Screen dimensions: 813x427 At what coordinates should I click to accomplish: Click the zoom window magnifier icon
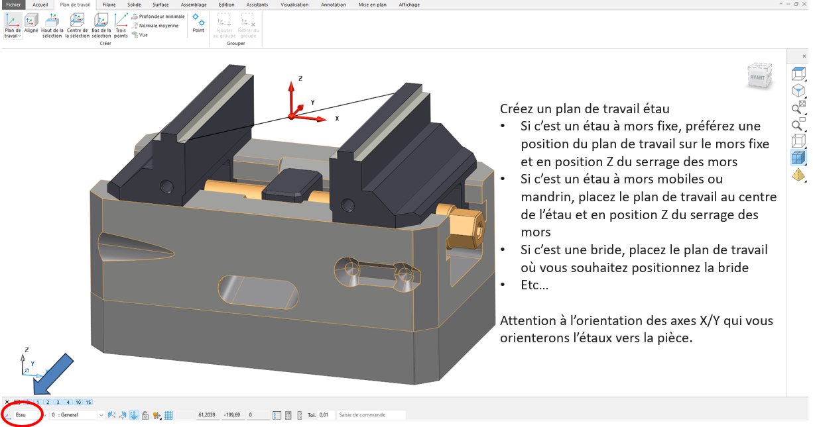pyautogui.click(x=798, y=124)
